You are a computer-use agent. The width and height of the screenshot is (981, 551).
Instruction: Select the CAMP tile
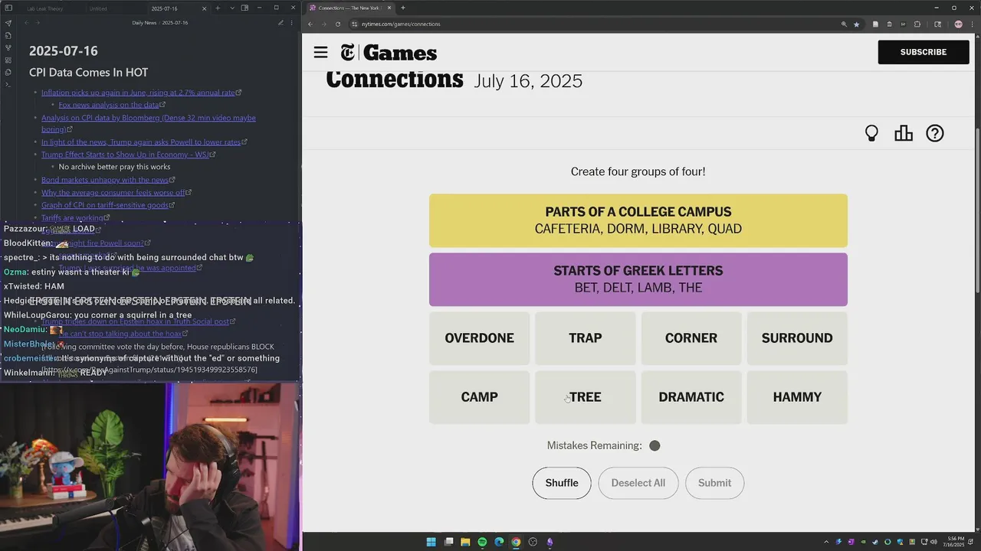[480, 397]
